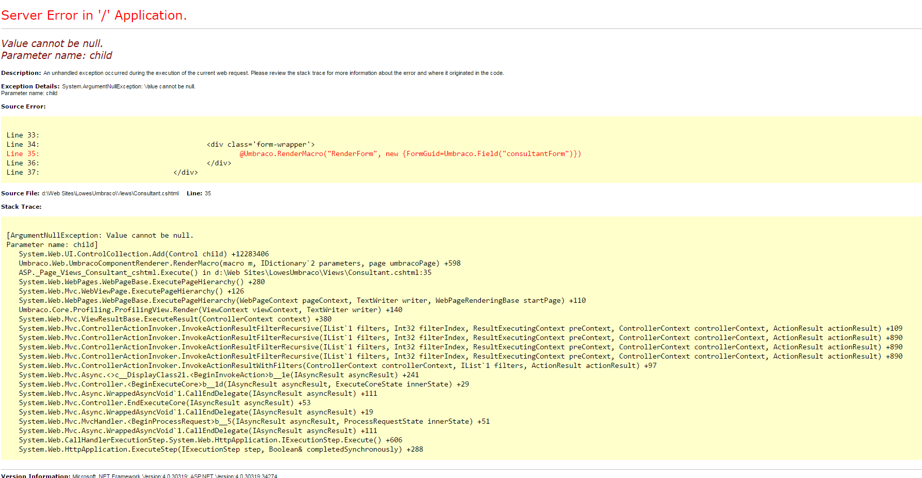
Task: Click the System.ArgumentNullException text in Exception Details
Action: coord(128,86)
